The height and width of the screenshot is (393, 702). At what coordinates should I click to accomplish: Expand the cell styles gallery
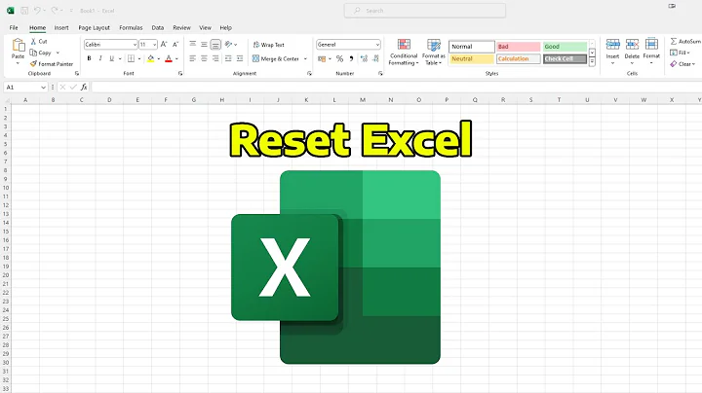[592, 62]
